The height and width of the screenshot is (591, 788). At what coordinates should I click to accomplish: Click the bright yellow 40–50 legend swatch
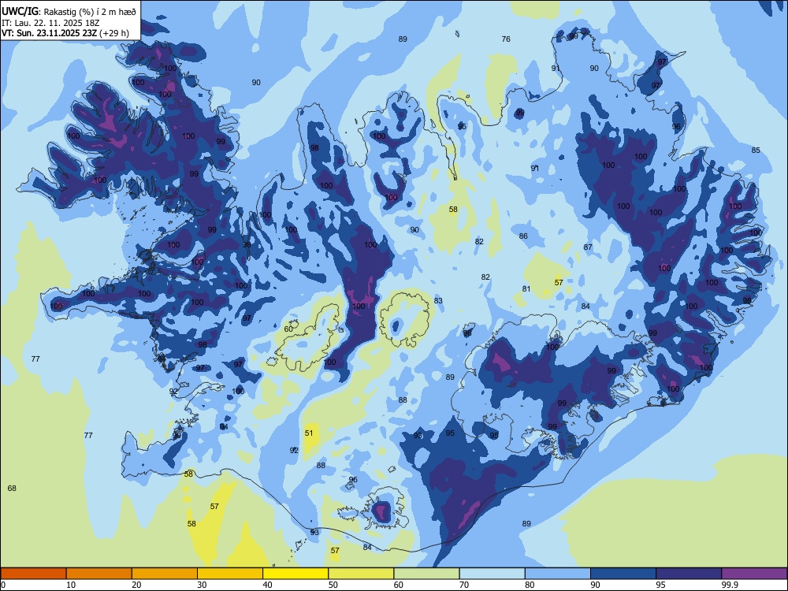point(295,574)
